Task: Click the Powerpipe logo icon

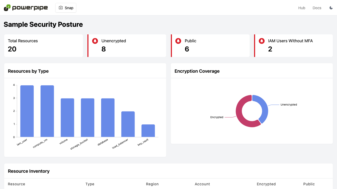Action: [7, 8]
